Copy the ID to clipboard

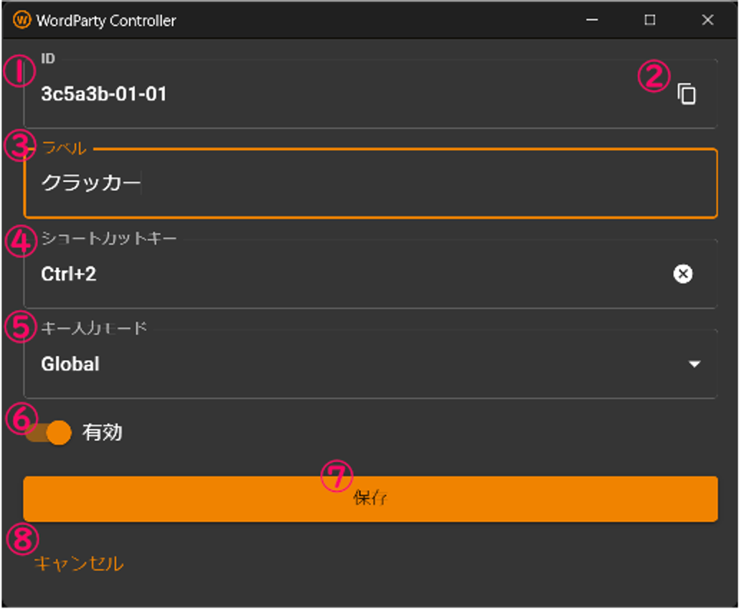tap(687, 94)
